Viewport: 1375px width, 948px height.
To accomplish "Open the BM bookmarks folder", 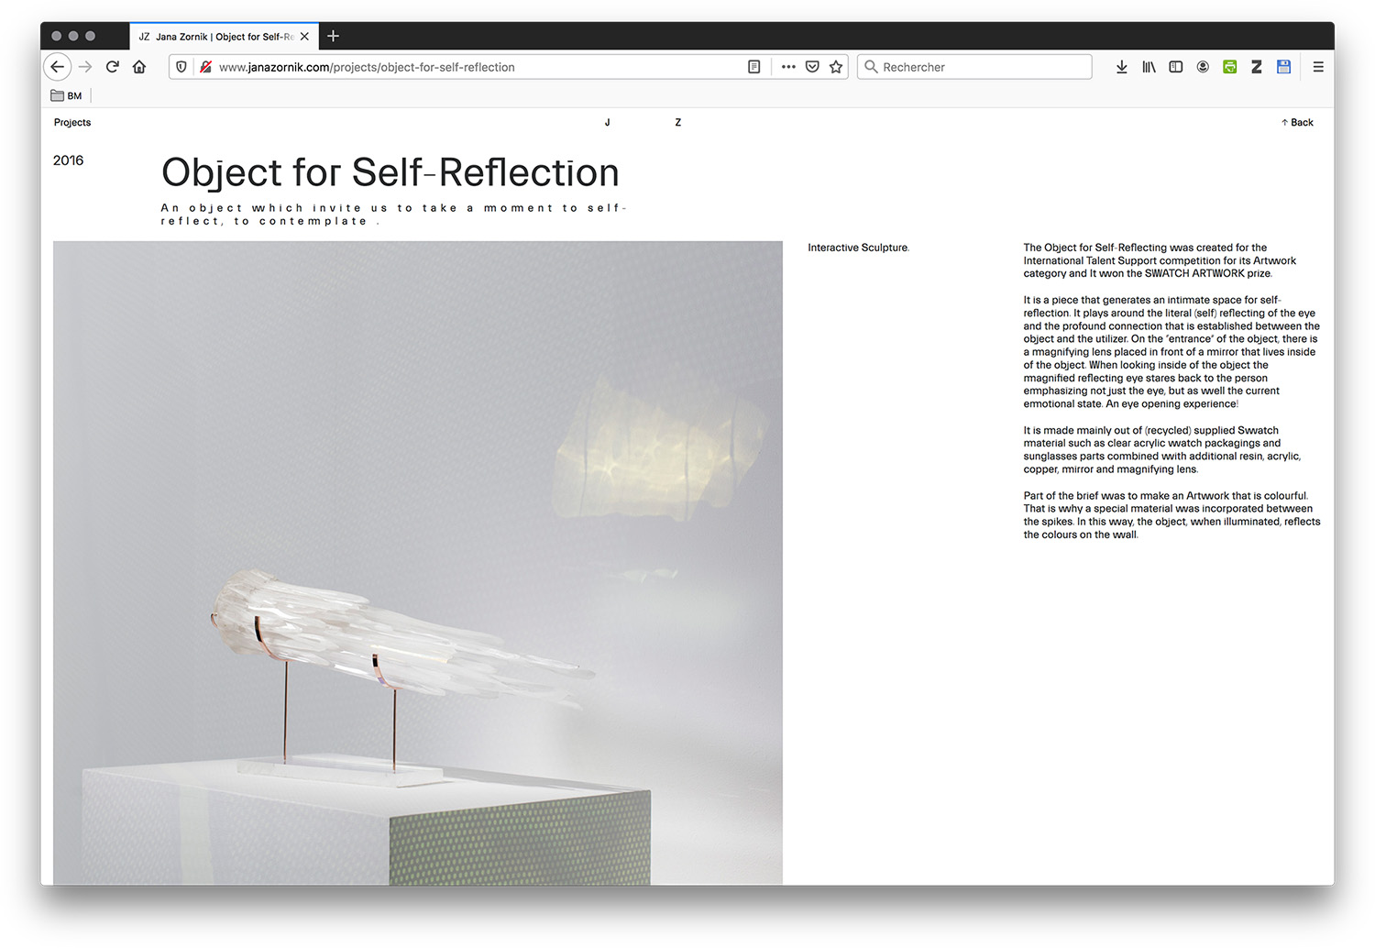I will pos(67,96).
